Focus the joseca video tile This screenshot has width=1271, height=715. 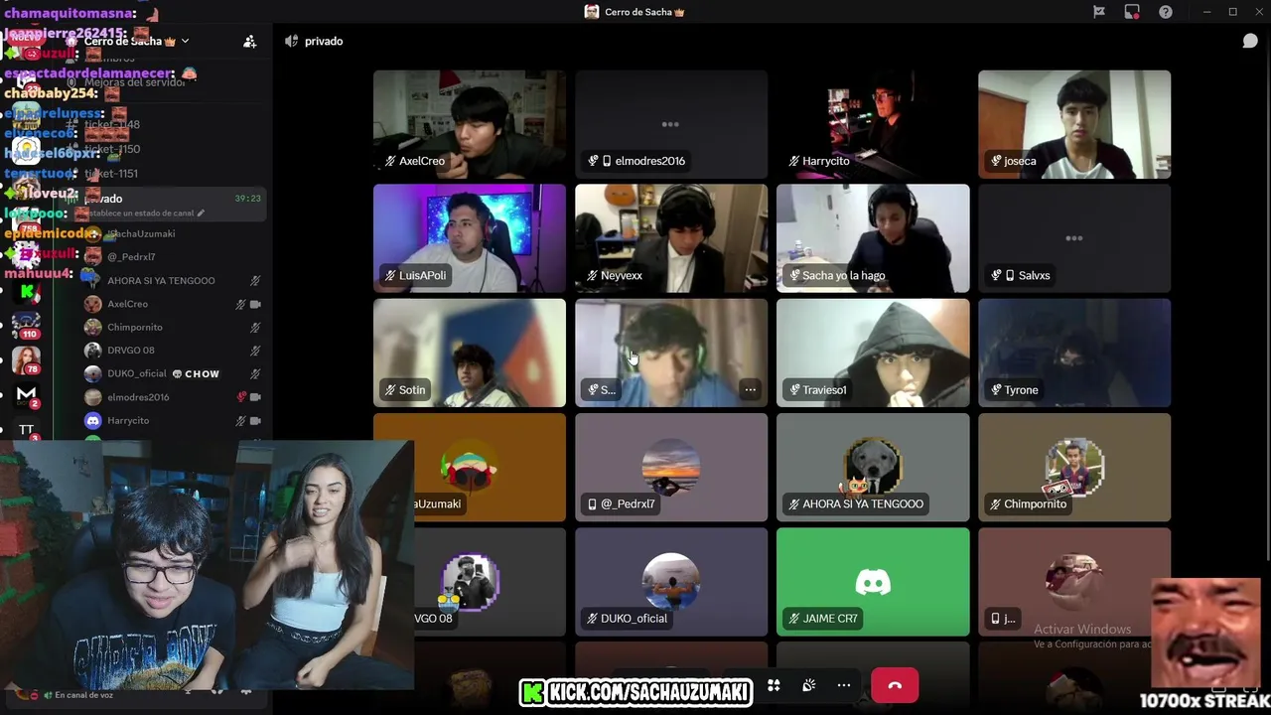(1074, 124)
